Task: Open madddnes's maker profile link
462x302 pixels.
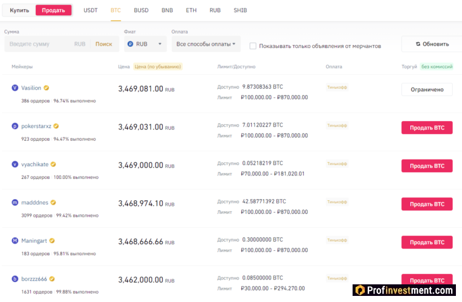Action: point(35,203)
